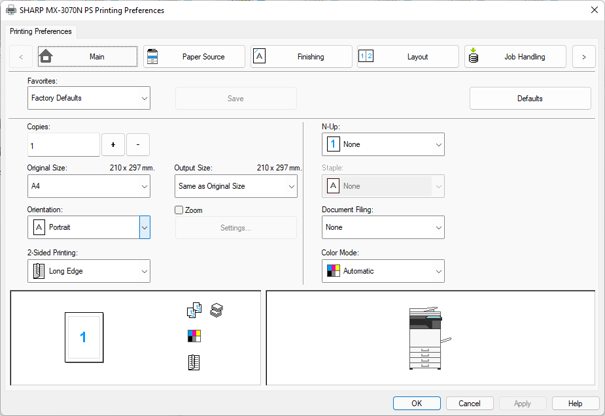Screen dimensions: 605x416
Task: Click the printer icon in title bar
Action: [11, 10]
